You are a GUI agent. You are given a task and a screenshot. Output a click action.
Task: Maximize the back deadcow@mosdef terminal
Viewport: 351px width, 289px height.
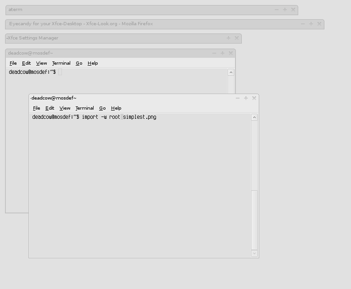click(x=223, y=53)
